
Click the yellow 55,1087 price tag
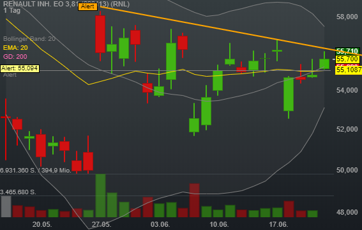coord(349,70)
